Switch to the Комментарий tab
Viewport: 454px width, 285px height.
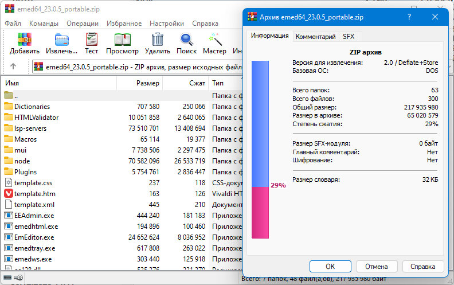click(316, 37)
